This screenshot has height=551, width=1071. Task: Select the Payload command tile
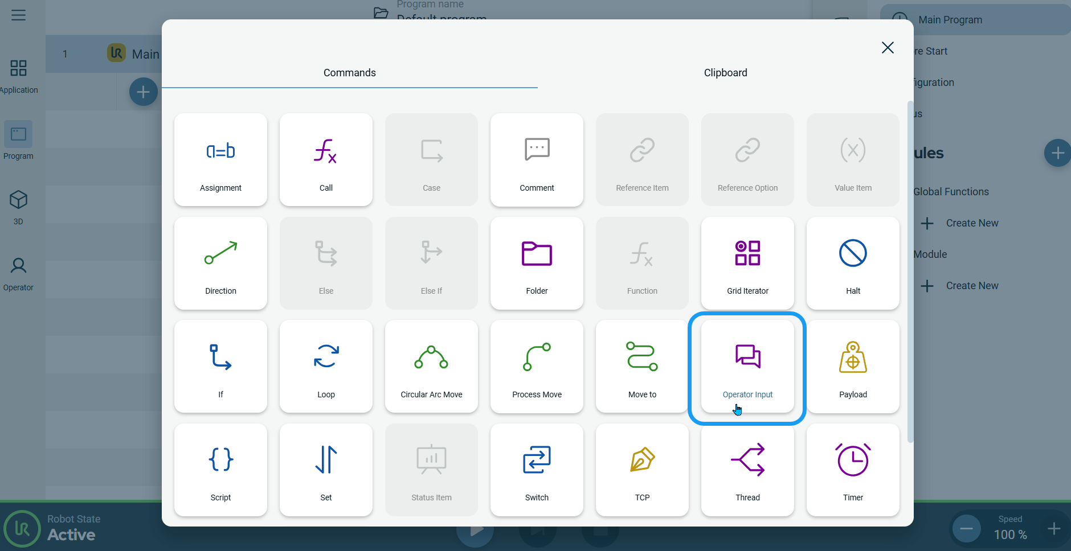click(853, 367)
